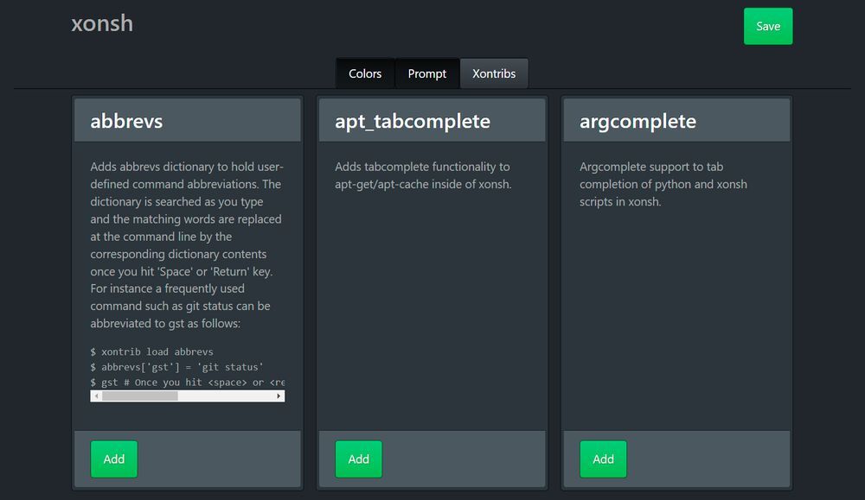Select the Xontribs tab
Image resolution: width=865 pixels, height=500 pixels.
[494, 73]
